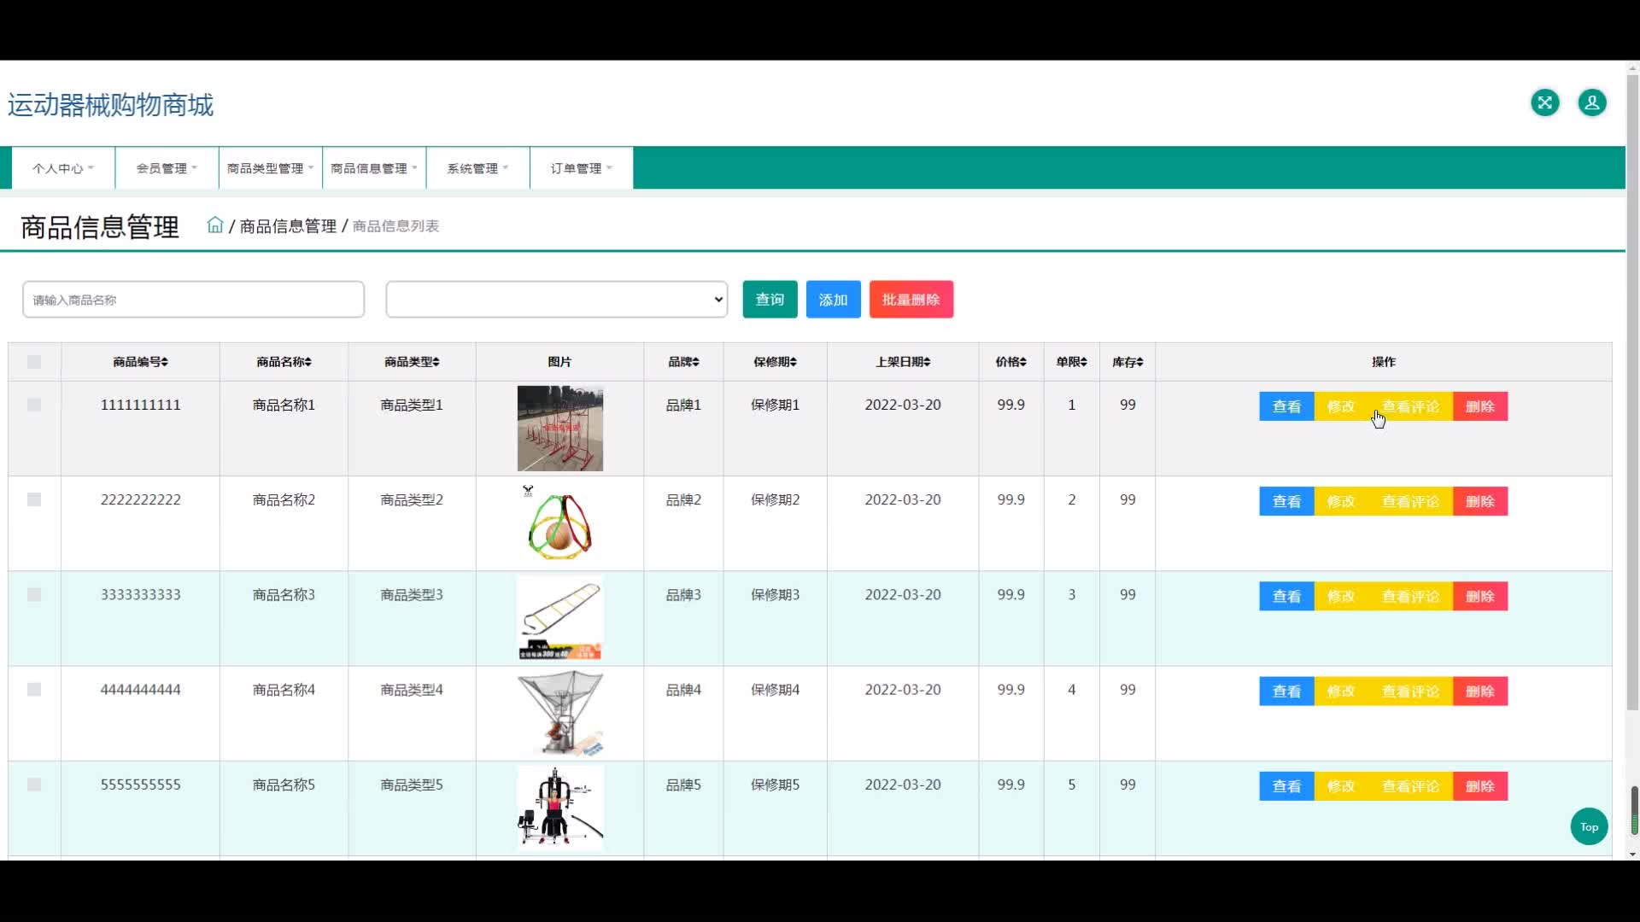Screen dimensions: 1640x922
Task: Click the round Top button
Action: click(x=1589, y=826)
